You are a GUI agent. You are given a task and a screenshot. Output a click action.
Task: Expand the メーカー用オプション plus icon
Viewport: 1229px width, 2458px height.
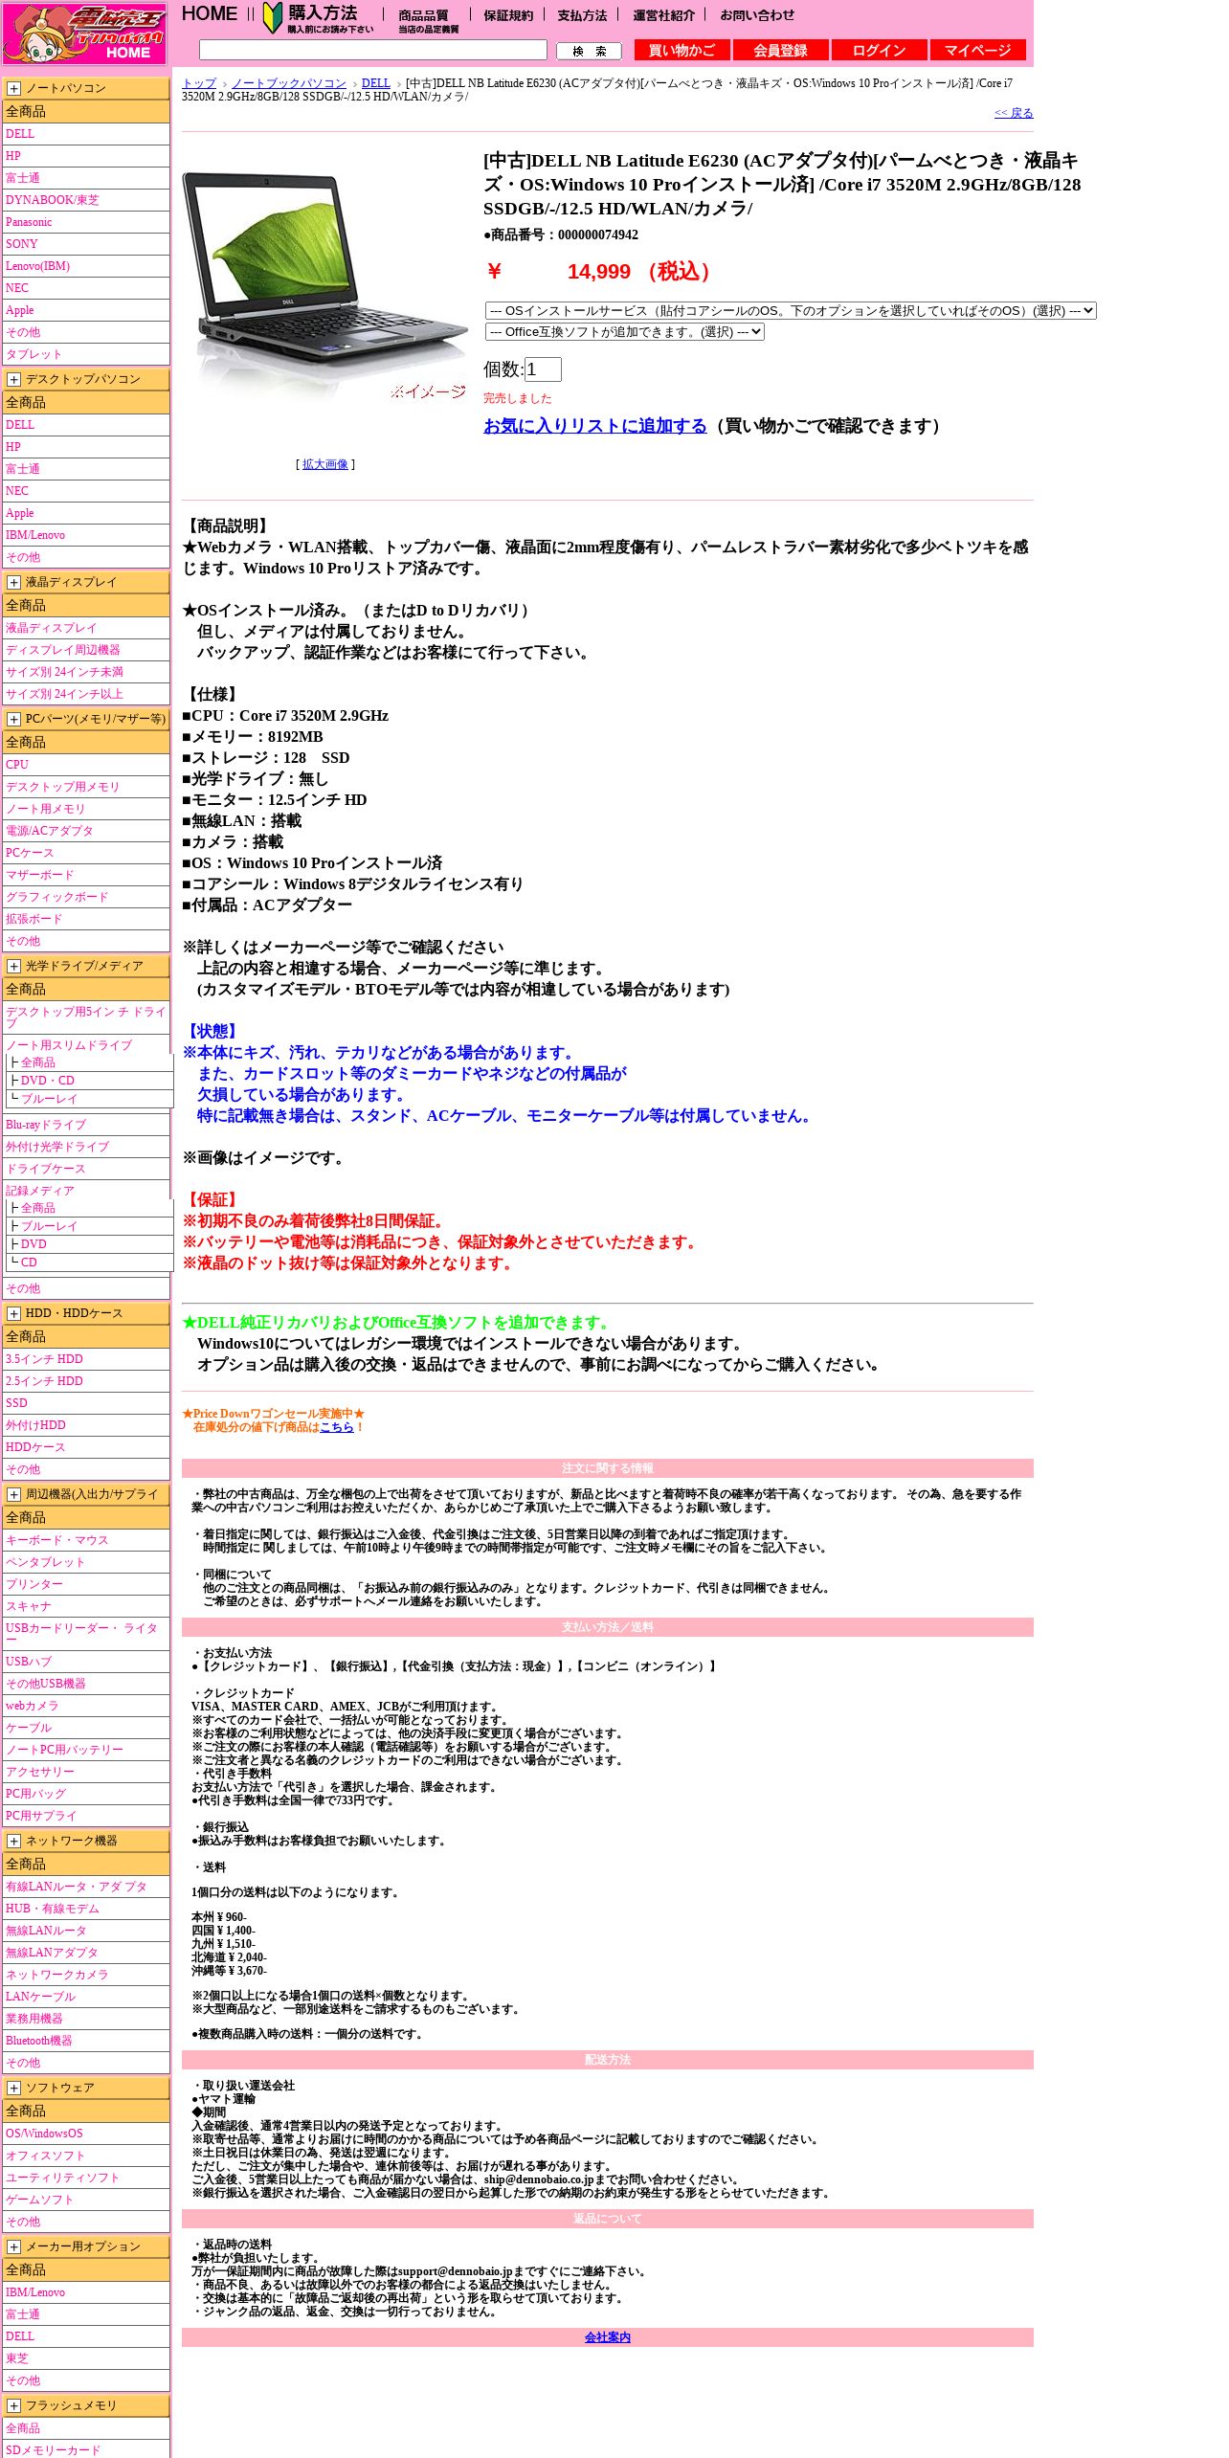pos(13,2246)
